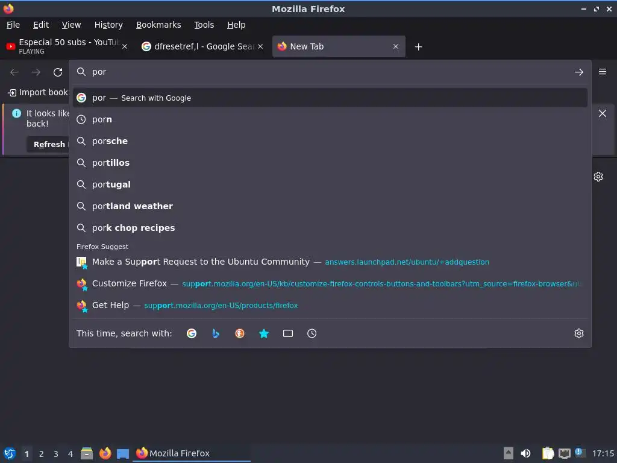
Task: Open the View menu
Action: (x=71, y=25)
